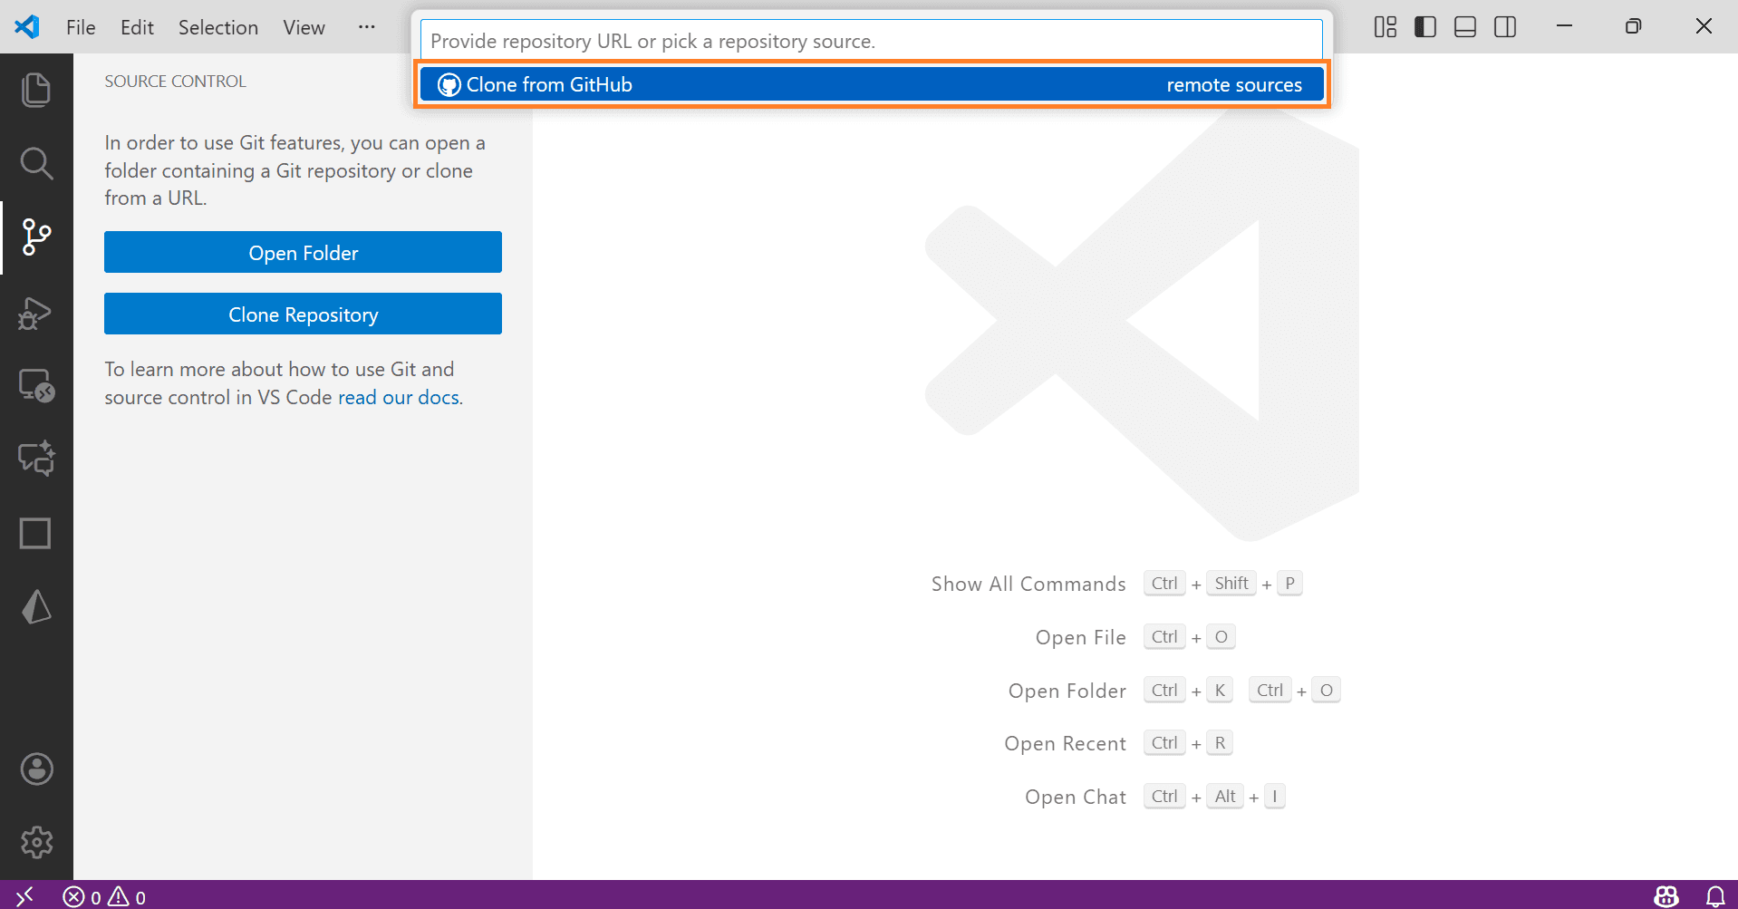1738x909 pixels.
Task: Open the File menu
Action: (x=80, y=27)
